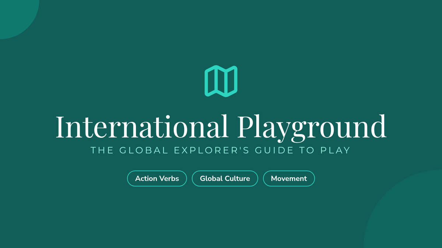
Task: Click the word Culture in the middle pill
Action: pyautogui.click(x=237, y=179)
